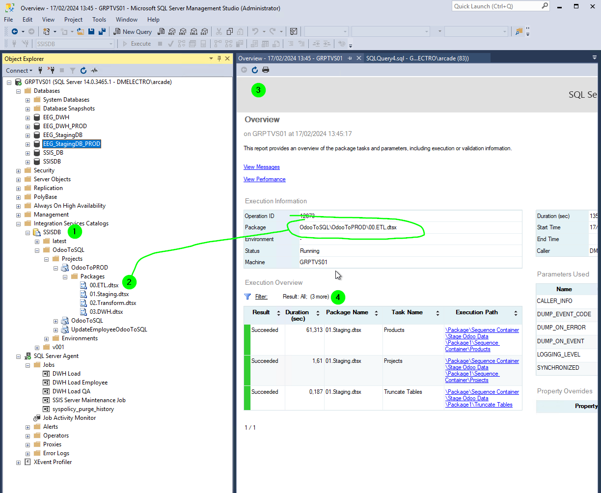601x493 pixels.
Task: Open the Truncate Tables execution path link
Action: pos(482,398)
